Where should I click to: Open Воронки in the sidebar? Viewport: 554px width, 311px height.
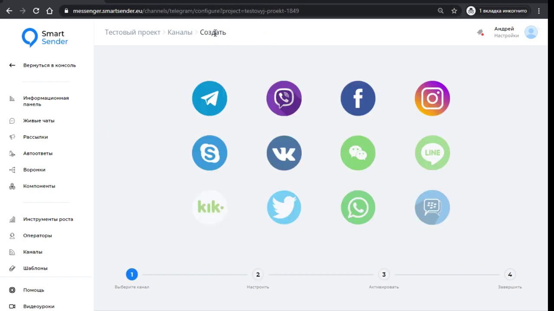[28, 170]
